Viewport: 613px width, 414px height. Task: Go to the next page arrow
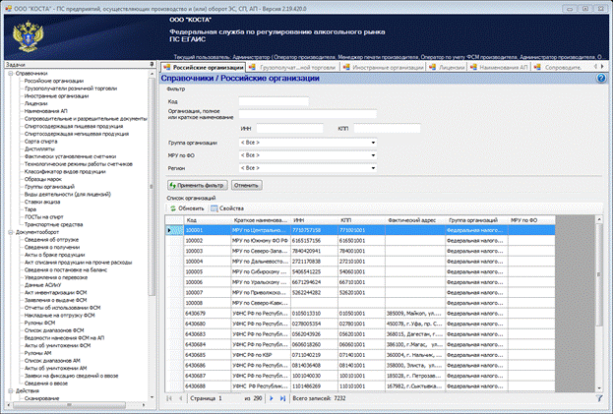point(272,398)
